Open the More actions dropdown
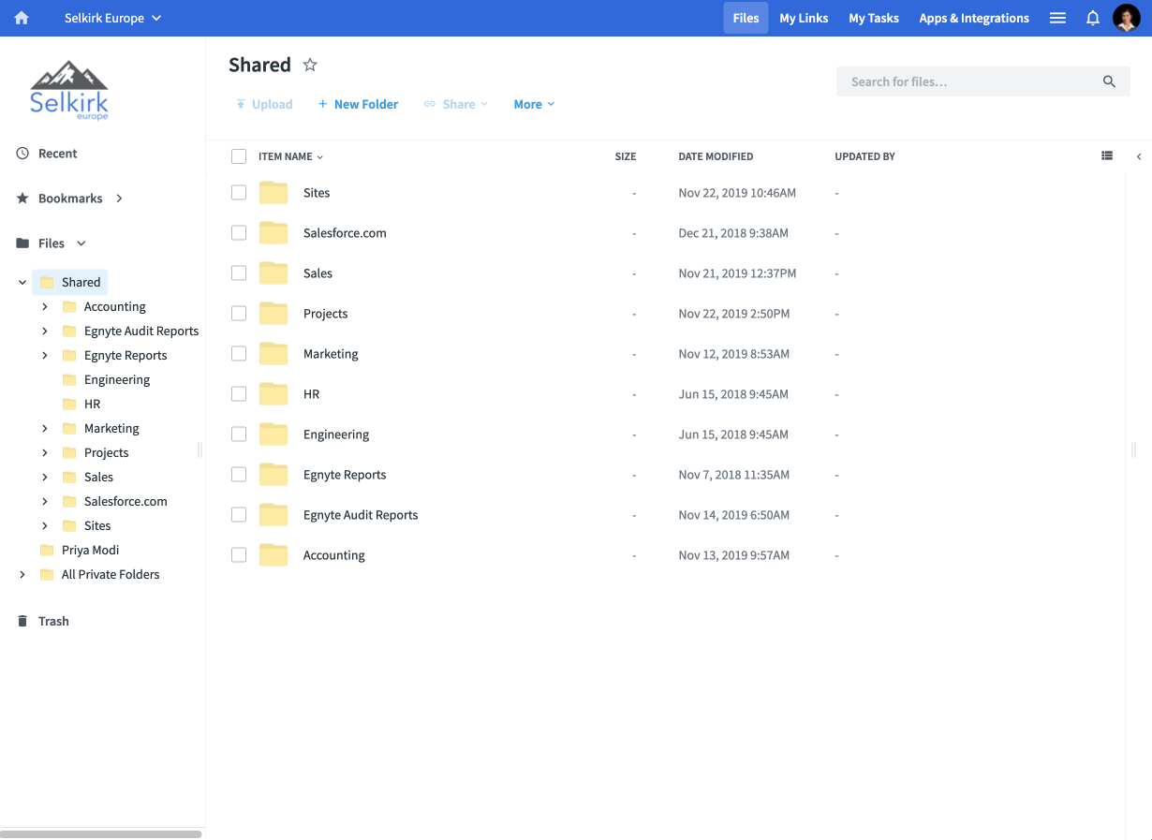1152x840 pixels. pos(534,104)
